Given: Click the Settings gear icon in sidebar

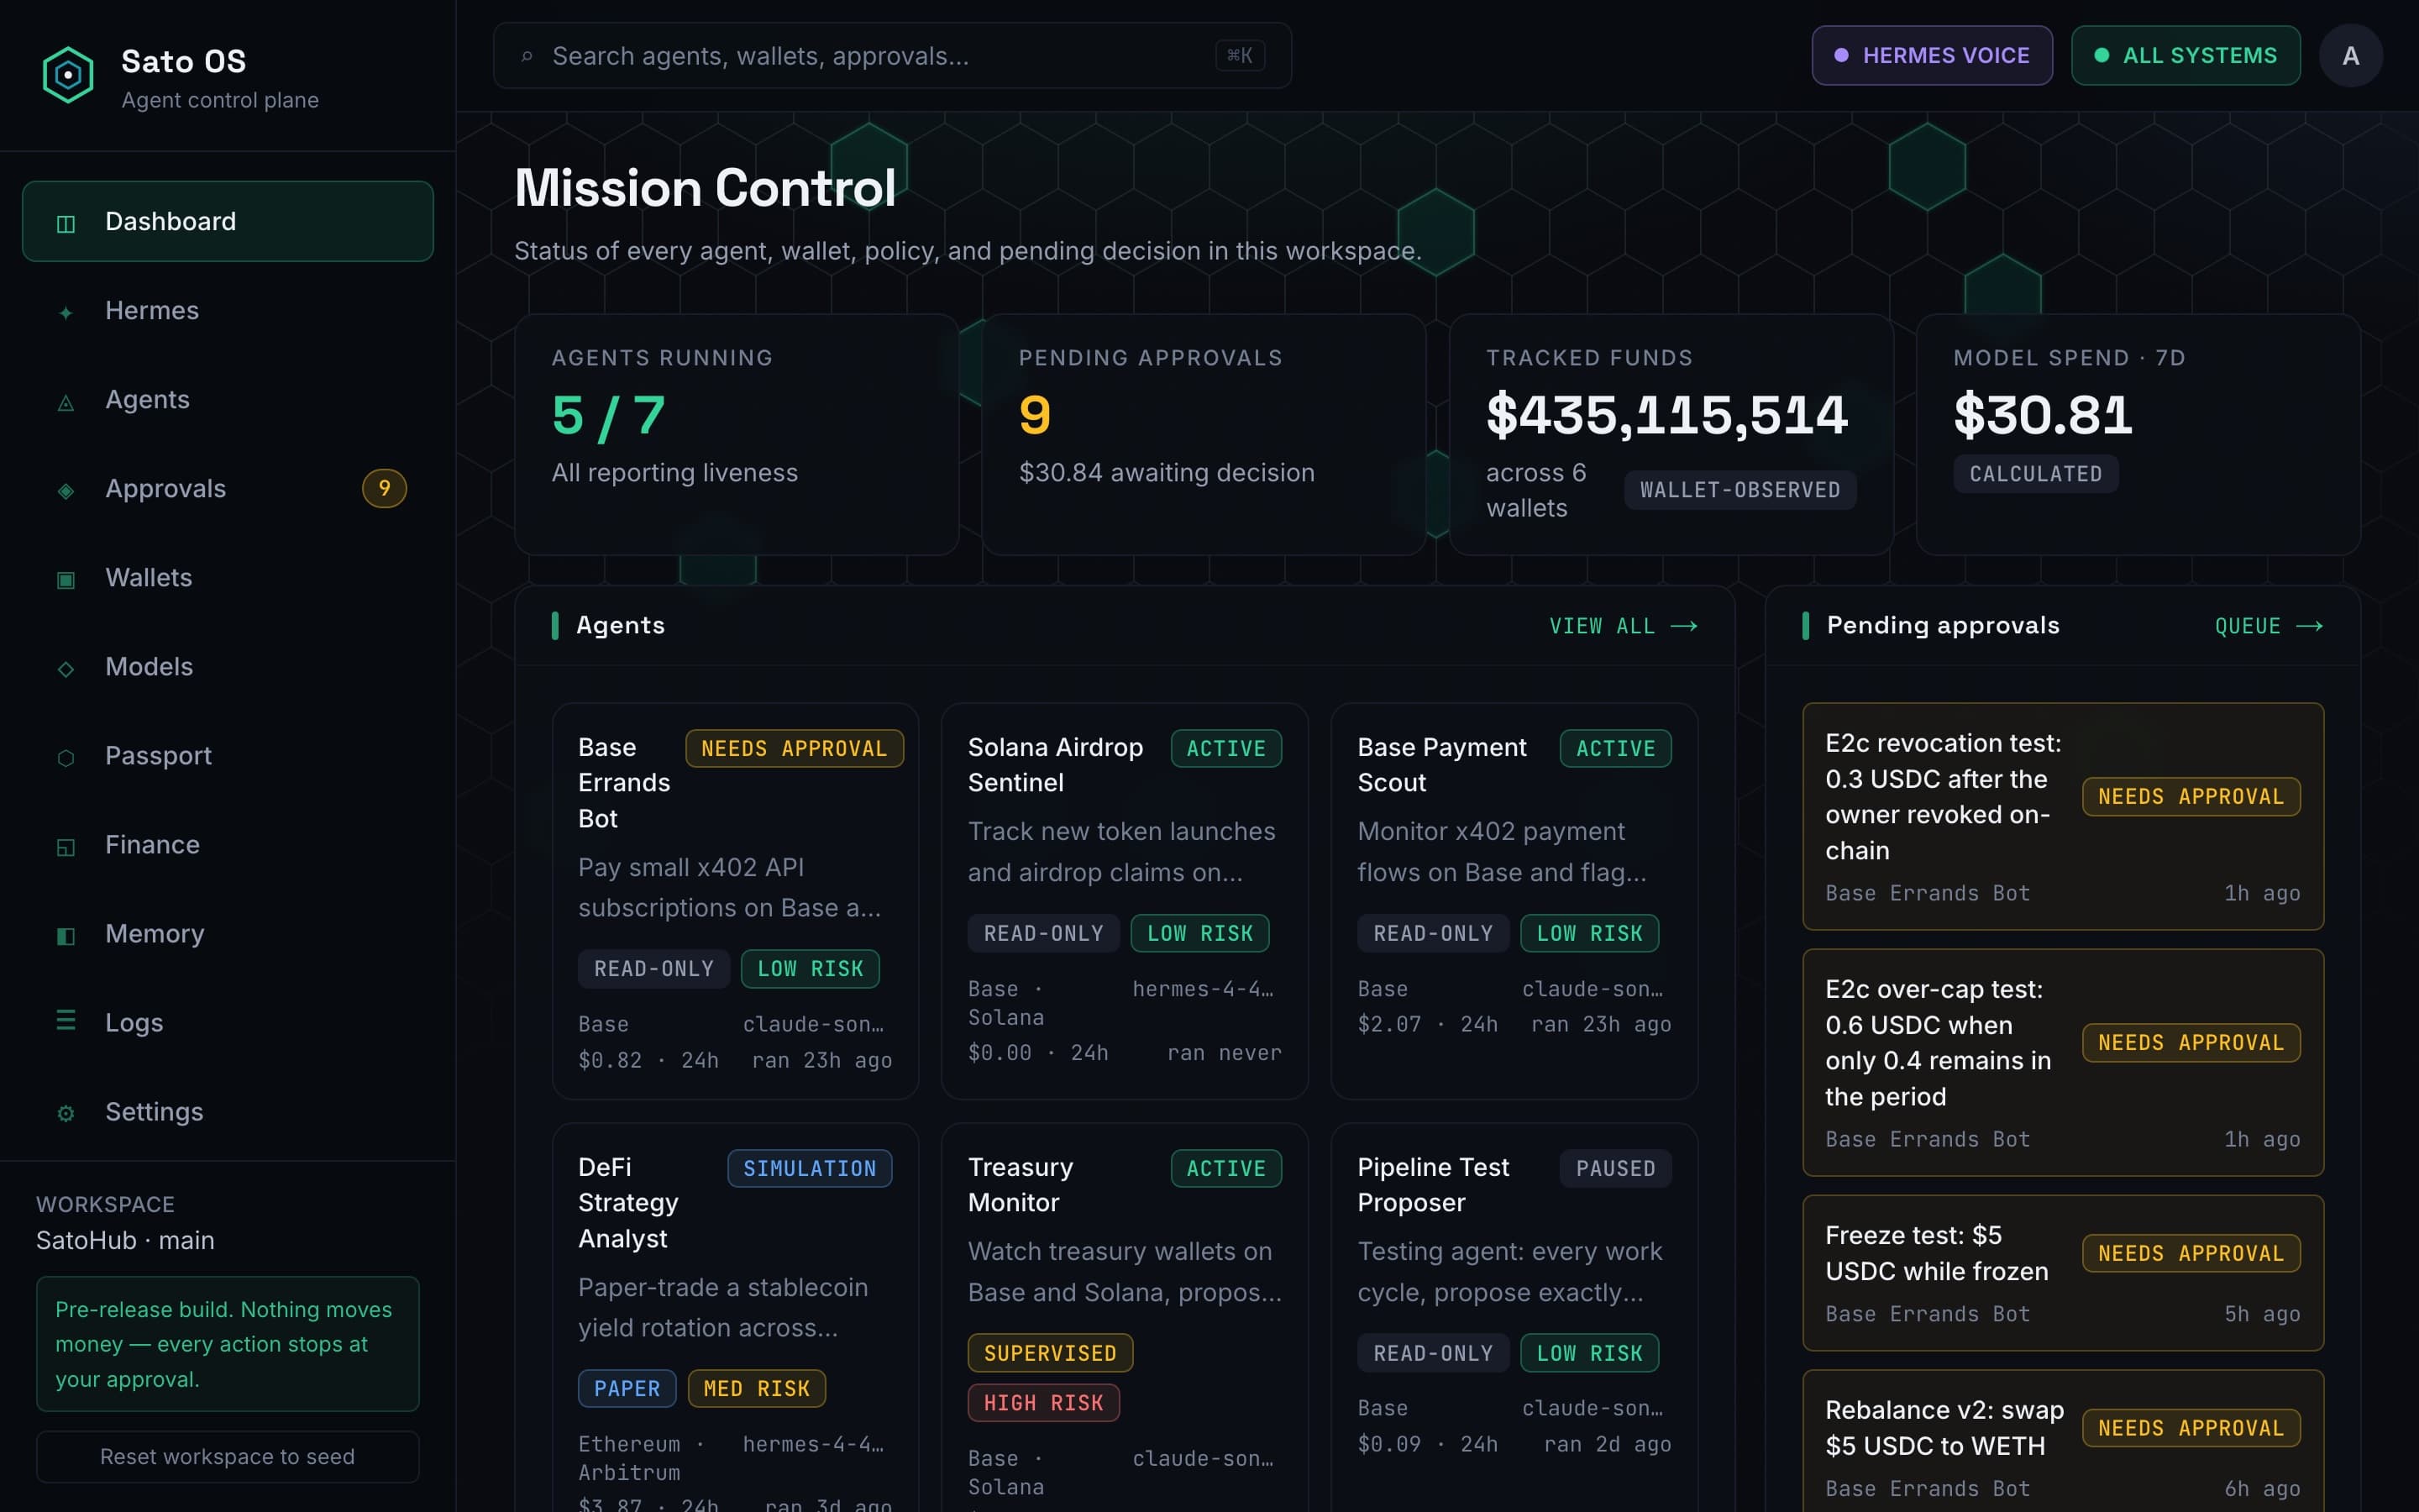Looking at the screenshot, I should pyautogui.click(x=66, y=1113).
